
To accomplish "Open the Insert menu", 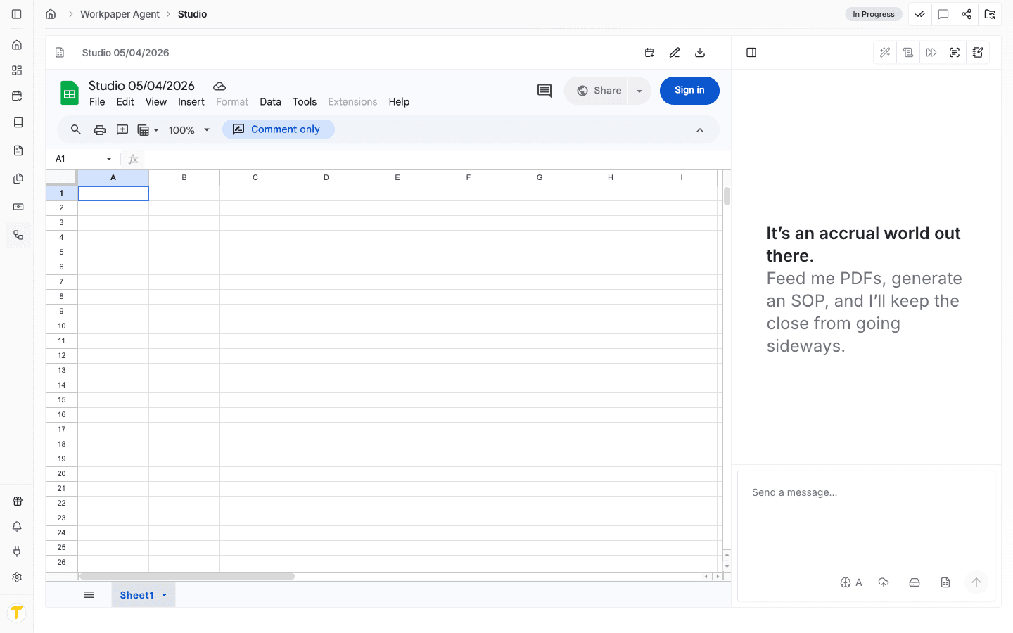I will (191, 102).
